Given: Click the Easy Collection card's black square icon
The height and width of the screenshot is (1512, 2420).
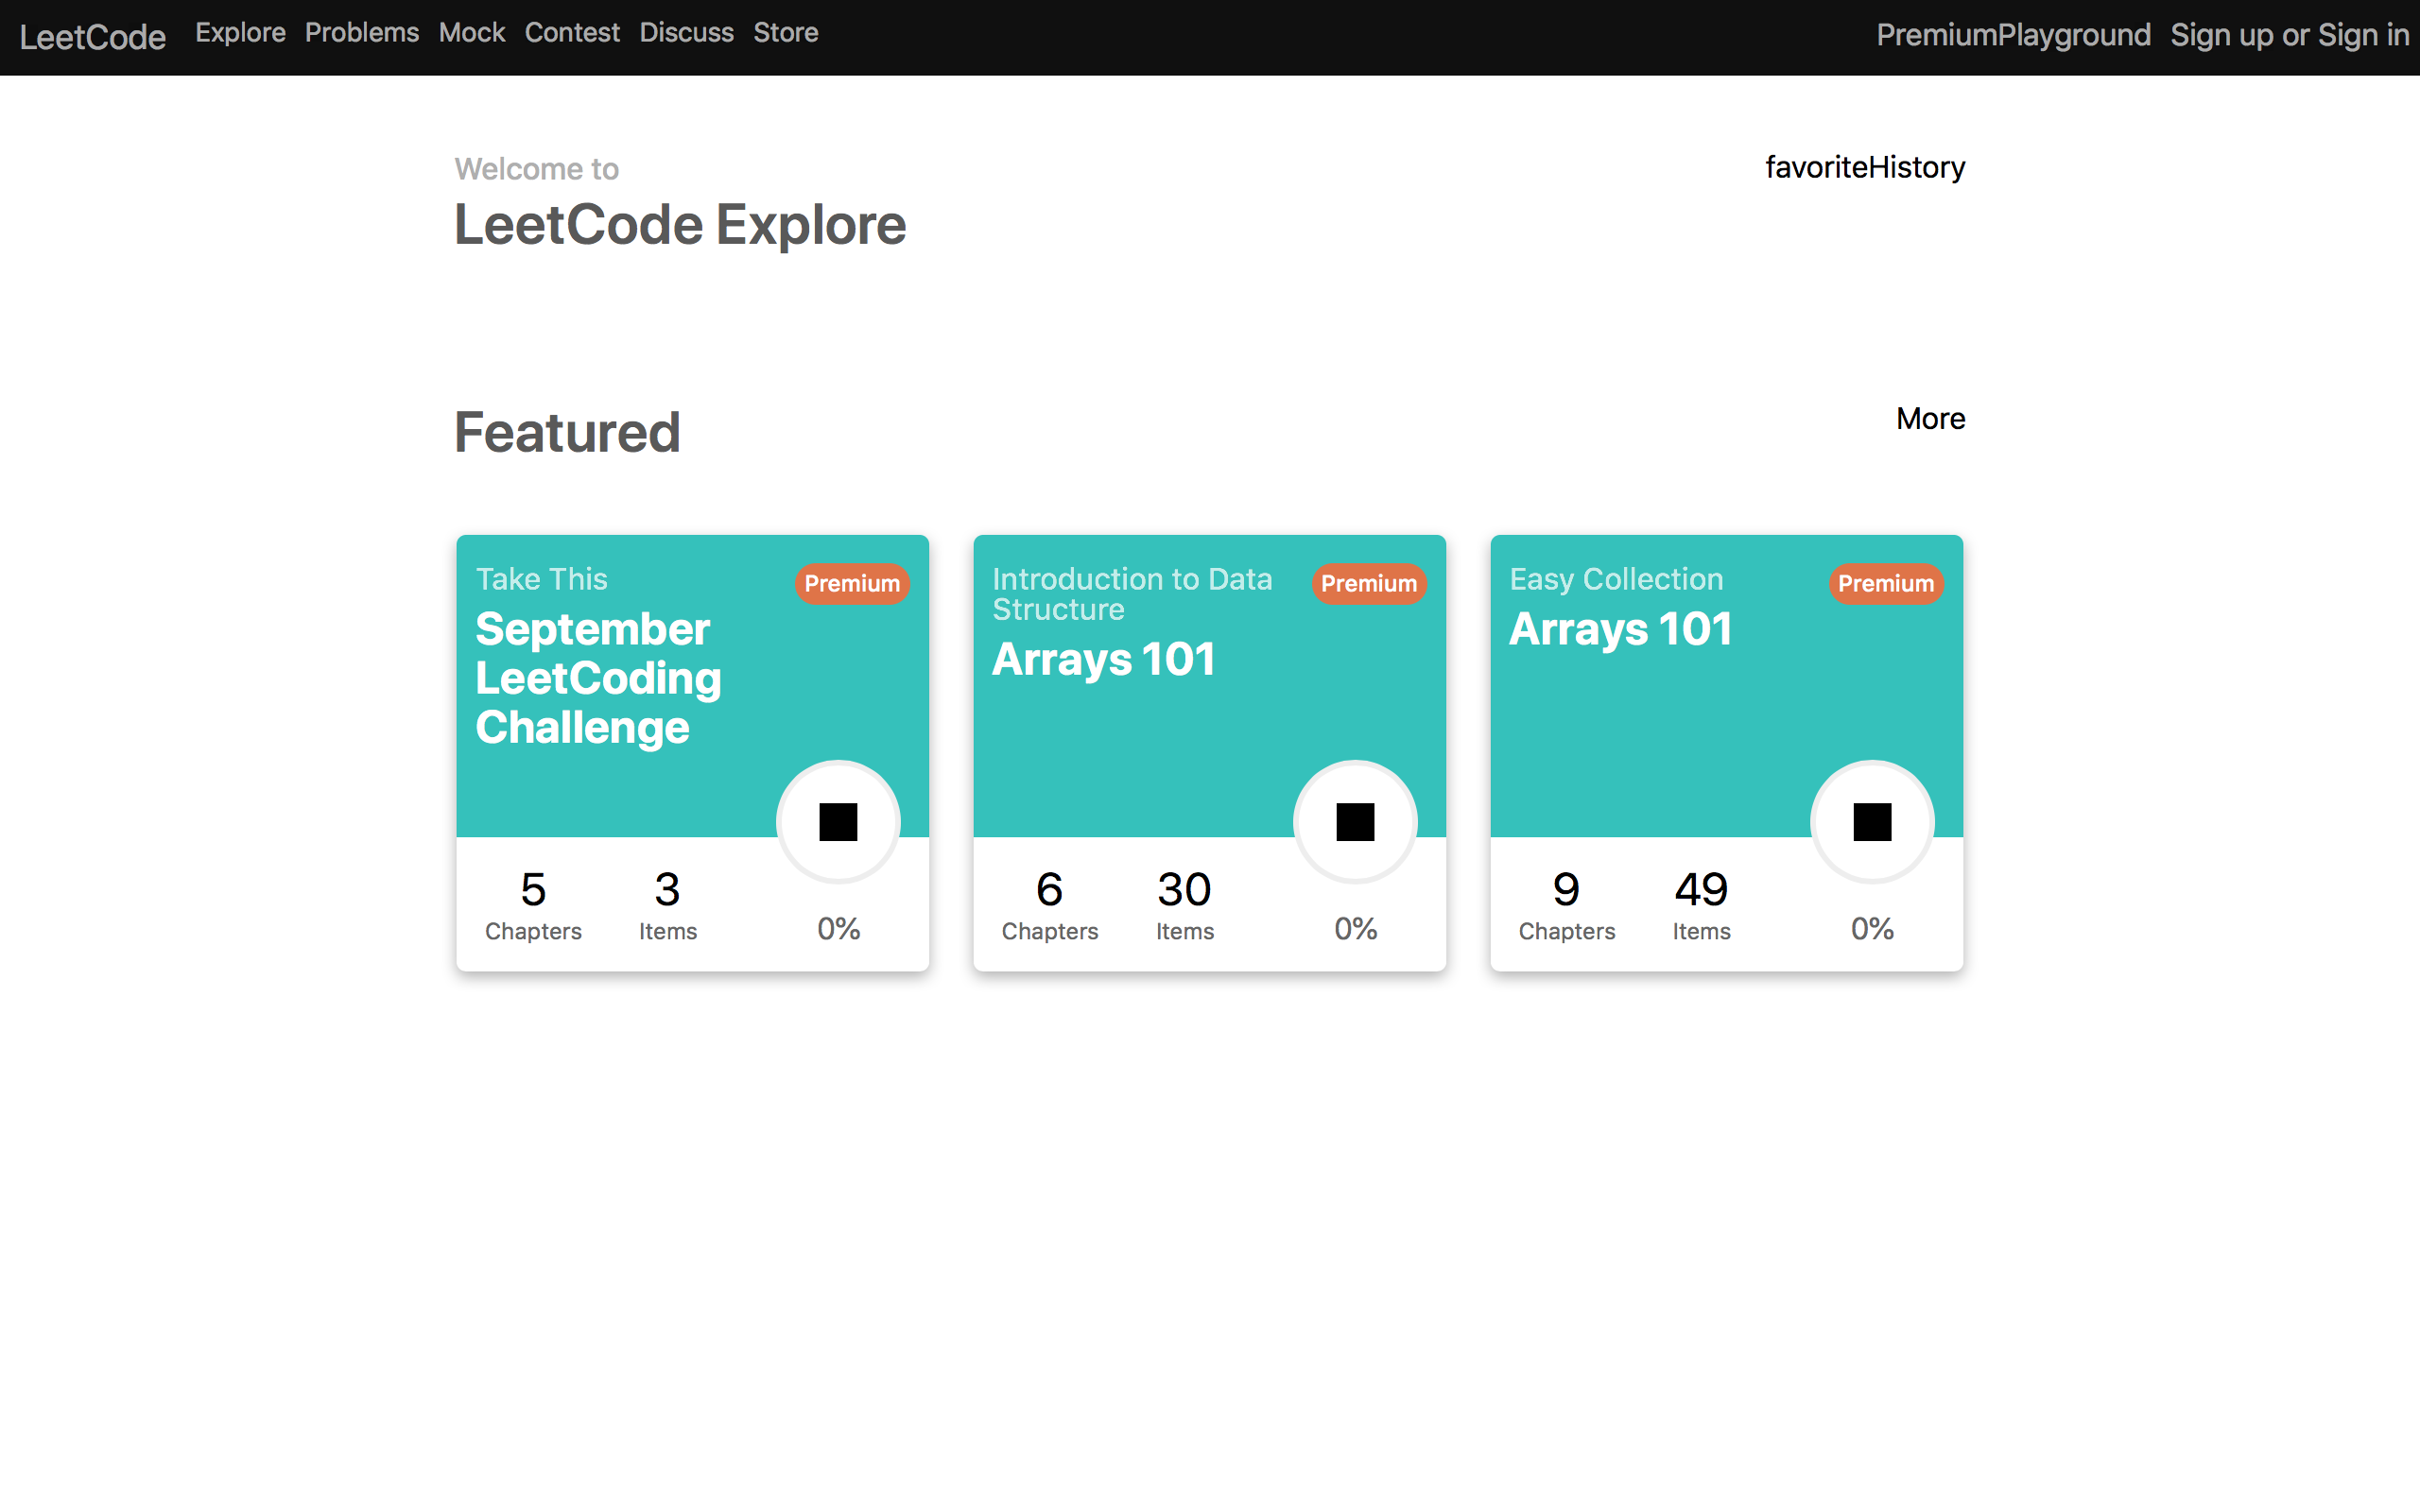Looking at the screenshot, I should (1872, 822).
